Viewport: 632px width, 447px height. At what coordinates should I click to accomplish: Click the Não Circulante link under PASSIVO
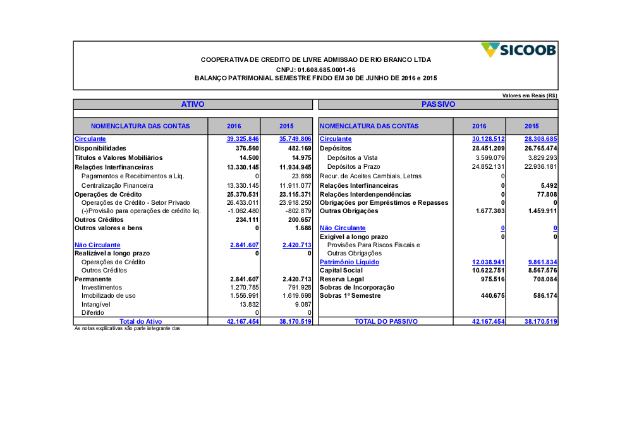pos(343,228)
